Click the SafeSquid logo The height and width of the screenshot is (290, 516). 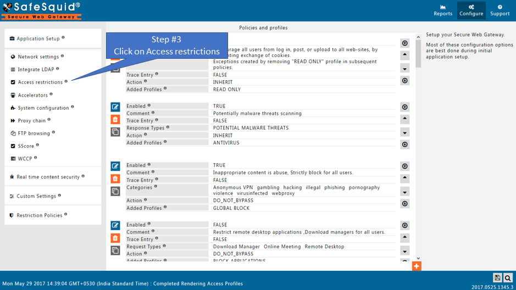point(41,11)
